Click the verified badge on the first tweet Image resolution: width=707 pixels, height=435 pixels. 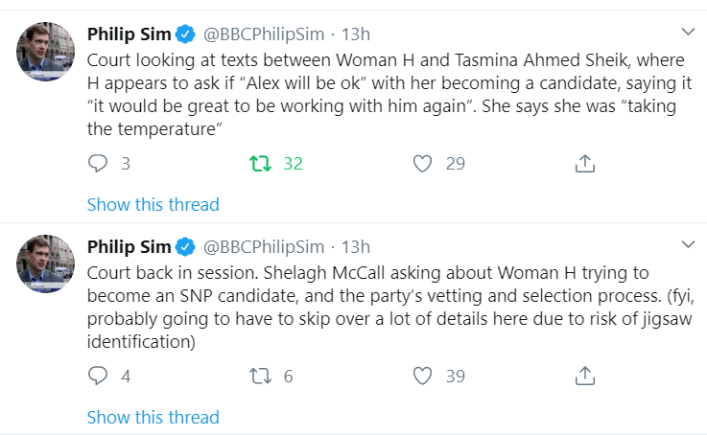coord(185,34)
